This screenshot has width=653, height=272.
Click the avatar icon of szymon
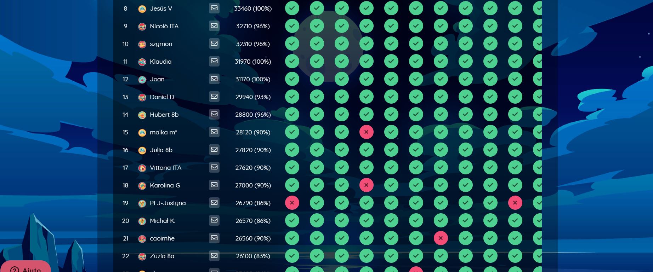pyautogui.click(x=142, y=44)
